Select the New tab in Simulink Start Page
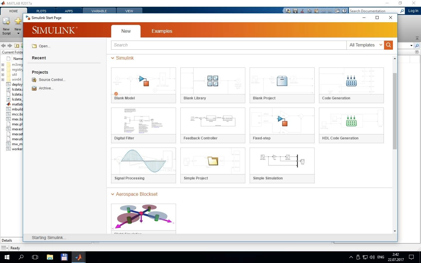Viewport: 421px width, 263px height. pos(126,31)
